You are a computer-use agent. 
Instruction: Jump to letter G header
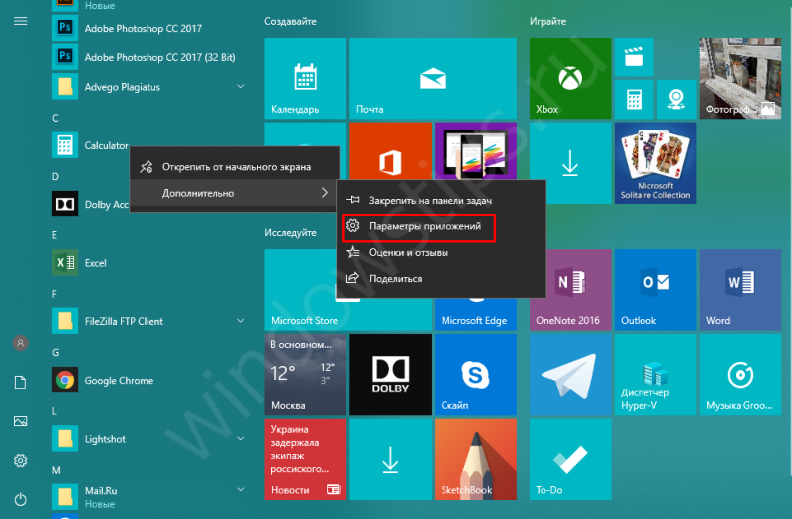[55, 353]
